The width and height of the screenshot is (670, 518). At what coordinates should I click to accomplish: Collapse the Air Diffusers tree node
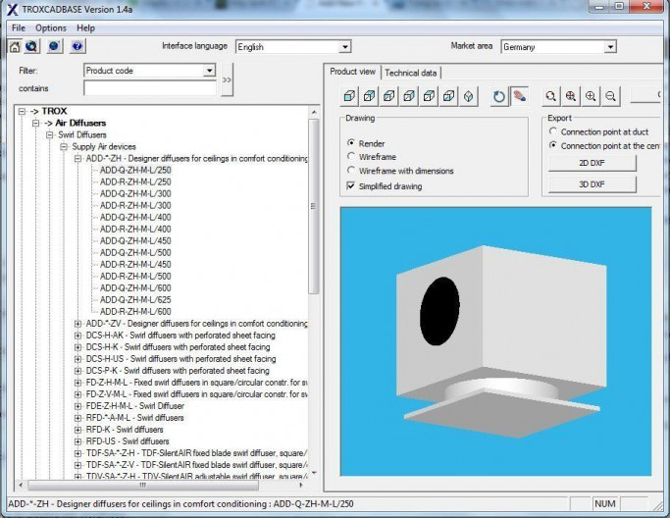pos(36,123)
